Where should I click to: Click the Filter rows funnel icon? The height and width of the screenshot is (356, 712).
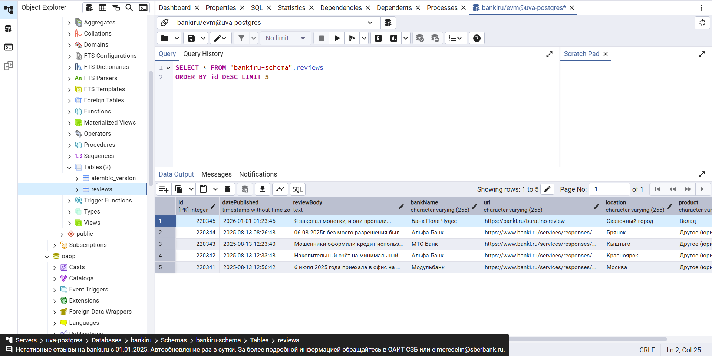click(x=241, y=38)
